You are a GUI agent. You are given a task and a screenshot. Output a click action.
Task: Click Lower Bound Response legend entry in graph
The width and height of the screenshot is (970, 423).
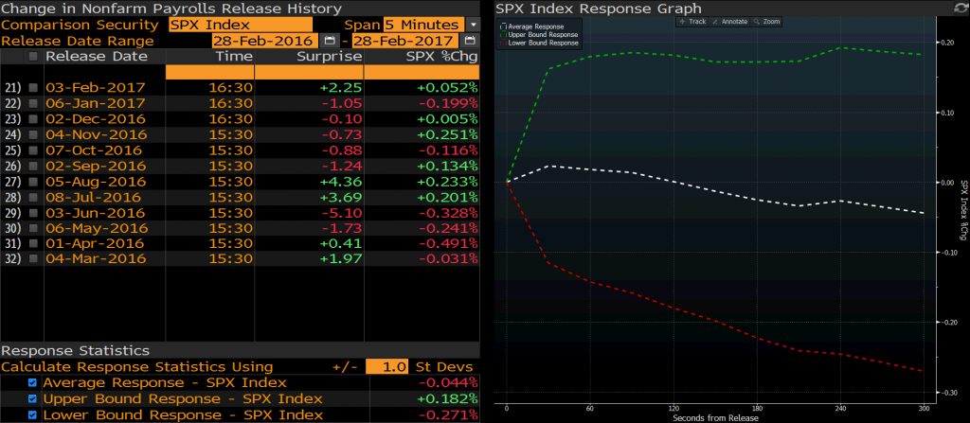[x=539, y=43]
